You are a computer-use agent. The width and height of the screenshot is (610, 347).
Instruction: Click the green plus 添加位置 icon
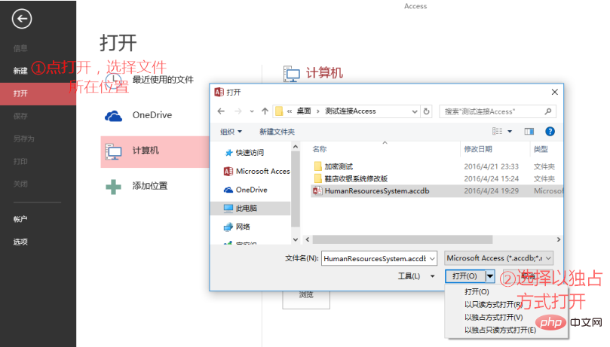[113, 187]
